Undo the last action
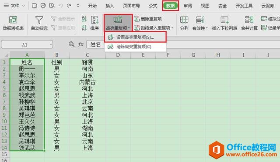 point(60,6)
